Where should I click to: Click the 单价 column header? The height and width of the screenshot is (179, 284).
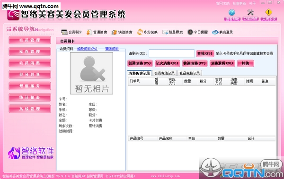point(192,138)
